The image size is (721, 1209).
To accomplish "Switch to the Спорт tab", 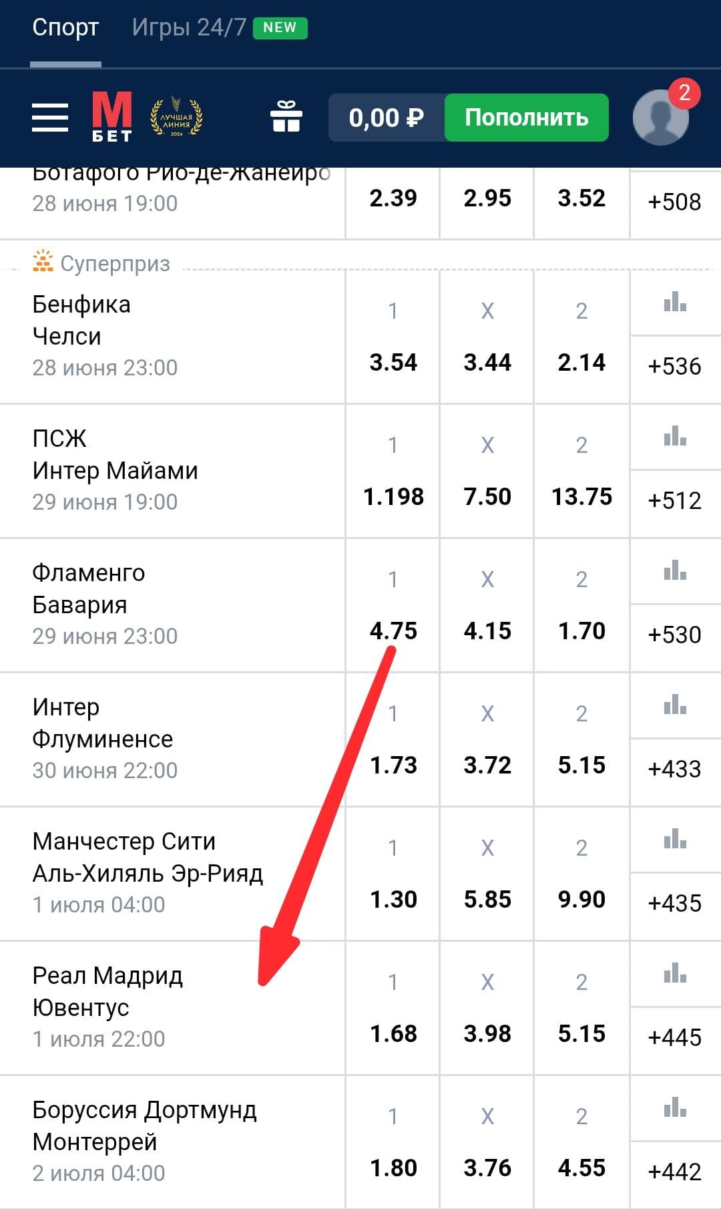I will 65,27.
